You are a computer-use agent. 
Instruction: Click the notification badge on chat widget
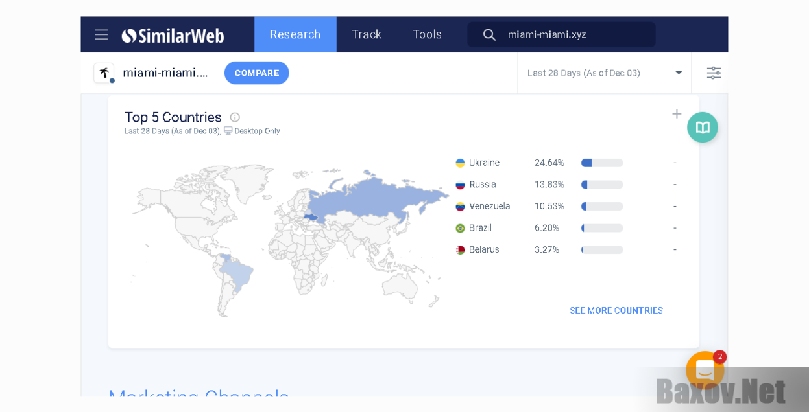click(719, 357)
